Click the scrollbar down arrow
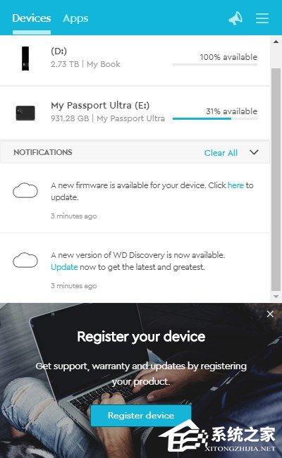This screenshot has height=458, width=282. pos(276,297)
